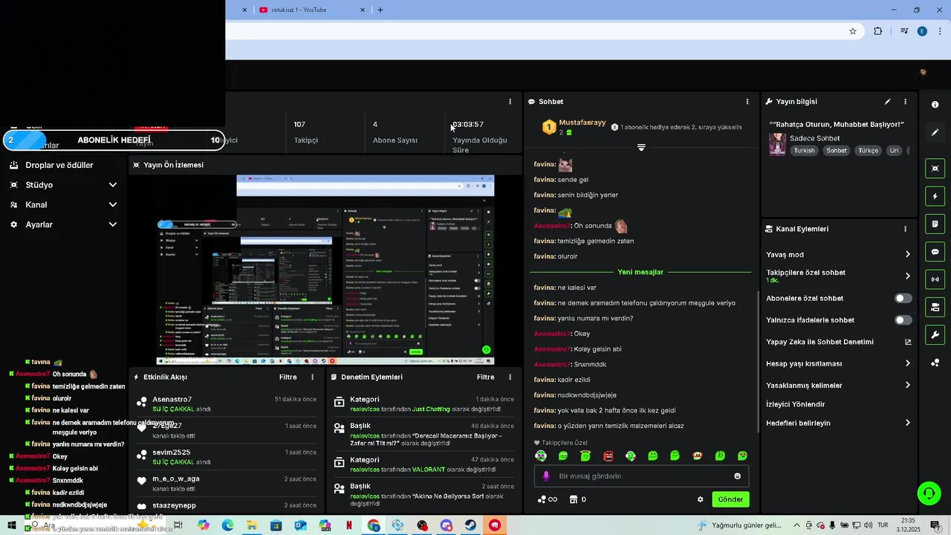Click the stream preview thumbnail
Viewport: 951px width, 535px height.
pos(325,270)
